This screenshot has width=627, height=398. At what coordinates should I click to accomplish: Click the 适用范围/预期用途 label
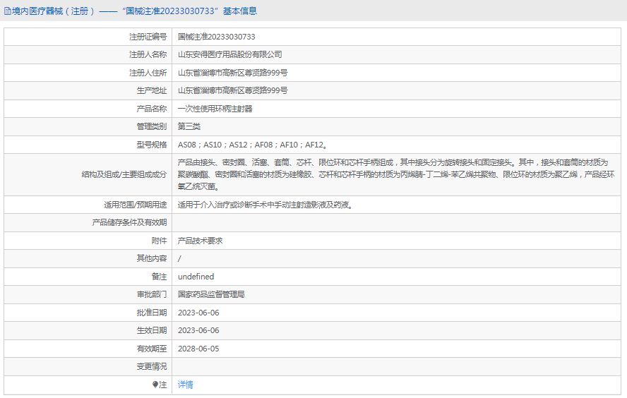click(135, 205)
